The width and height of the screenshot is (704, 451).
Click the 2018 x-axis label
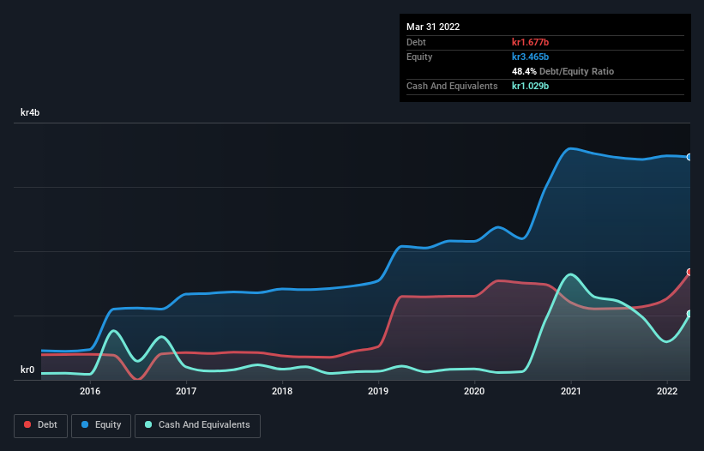[282, 391]
